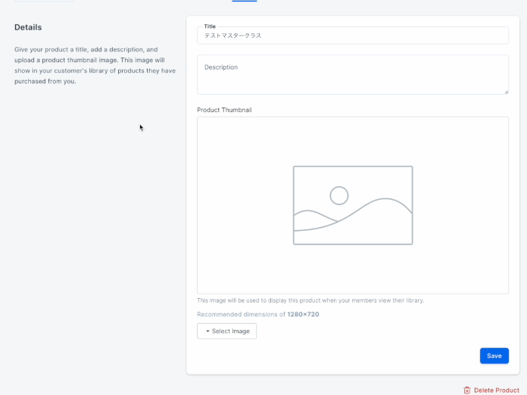Image resolution: width=527 pixels, height=395 pixels.
Task: Click the trash icon beside Delete Product
Action: pos(467,390)
